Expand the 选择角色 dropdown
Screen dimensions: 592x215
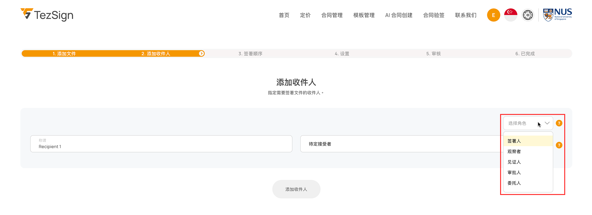point(528,123)
